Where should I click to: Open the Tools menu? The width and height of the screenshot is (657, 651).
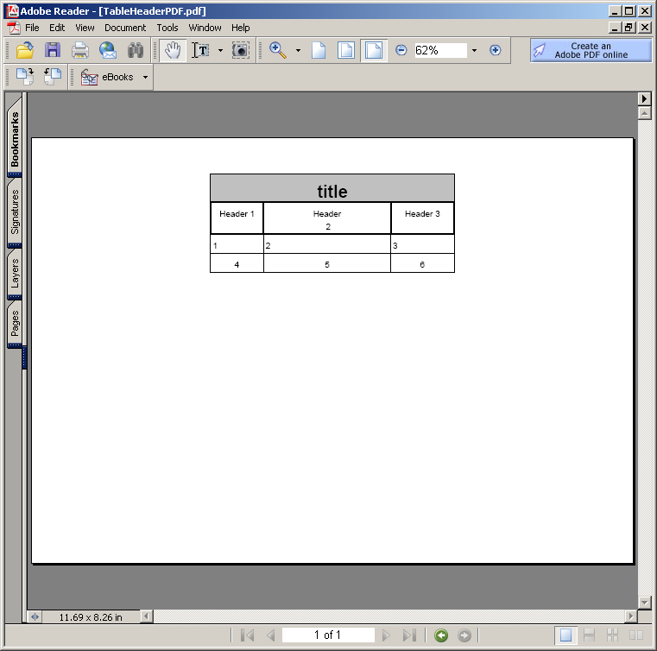(x=167, y=28)
